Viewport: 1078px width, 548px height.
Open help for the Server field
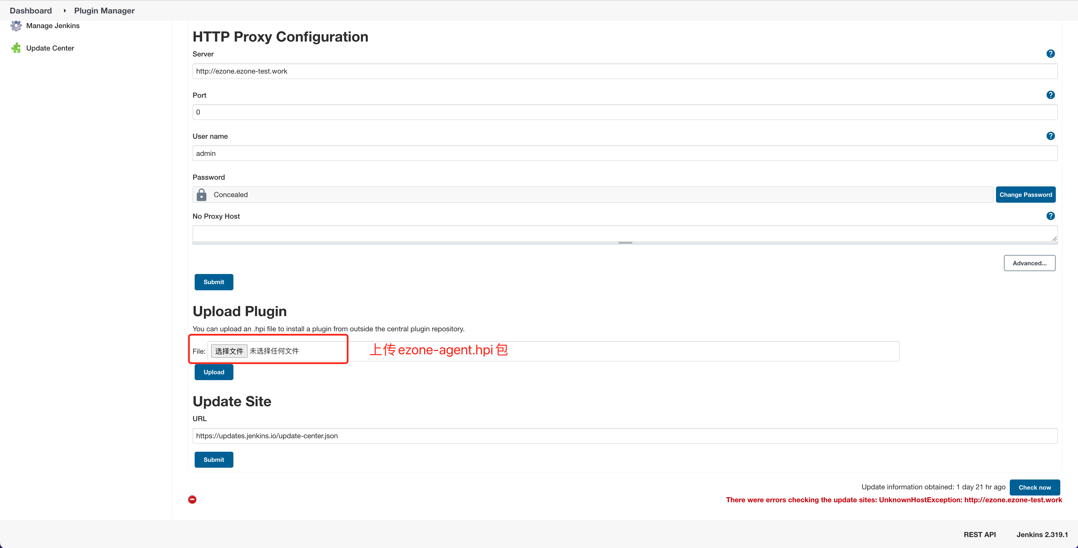coord(1050,54)
